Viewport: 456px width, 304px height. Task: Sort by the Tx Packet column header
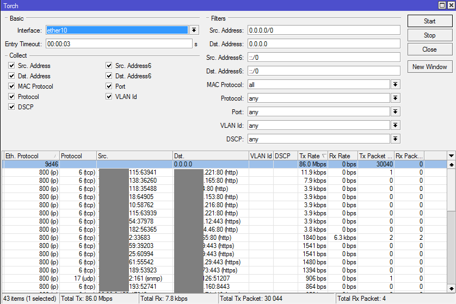point(377,156)
